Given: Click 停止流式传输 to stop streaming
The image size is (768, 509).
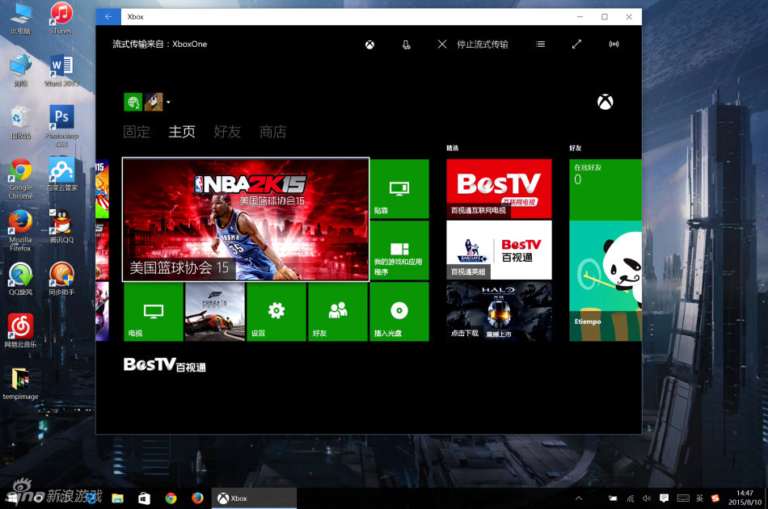Looking at the screenshot, I should click(473, 44).
